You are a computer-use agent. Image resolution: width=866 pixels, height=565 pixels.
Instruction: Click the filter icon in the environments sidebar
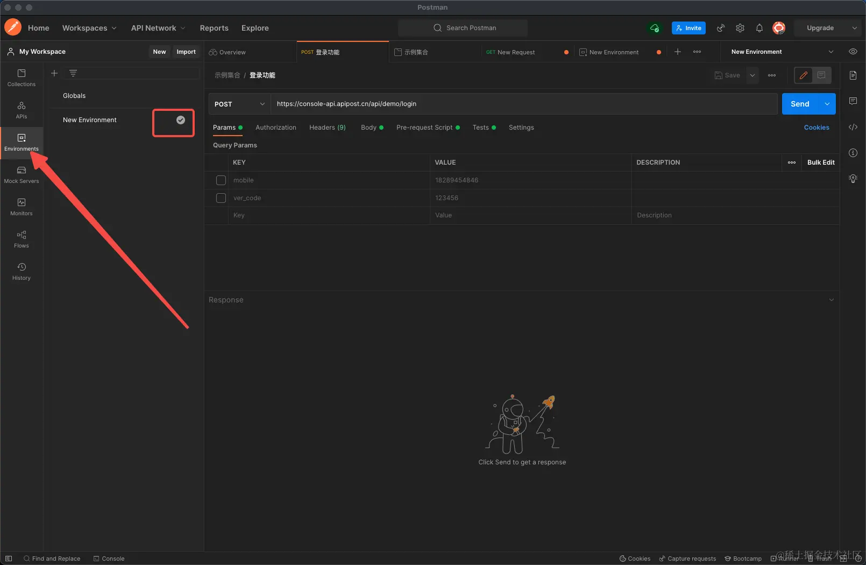(73, 73)
